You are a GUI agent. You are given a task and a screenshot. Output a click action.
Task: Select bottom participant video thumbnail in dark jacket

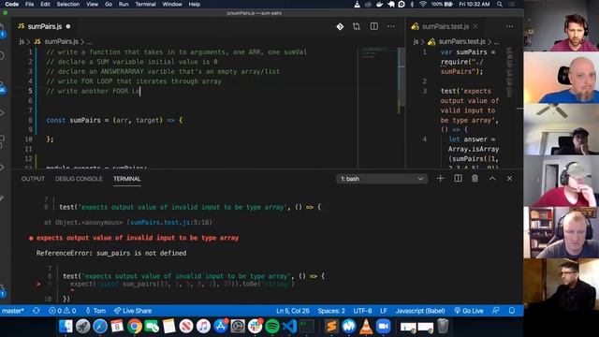tap(562, 284)
